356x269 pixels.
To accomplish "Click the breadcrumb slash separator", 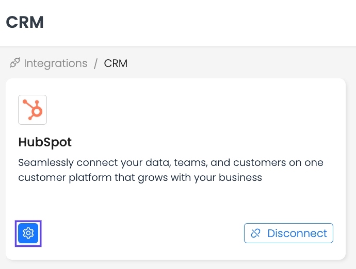I will point(95,63).
